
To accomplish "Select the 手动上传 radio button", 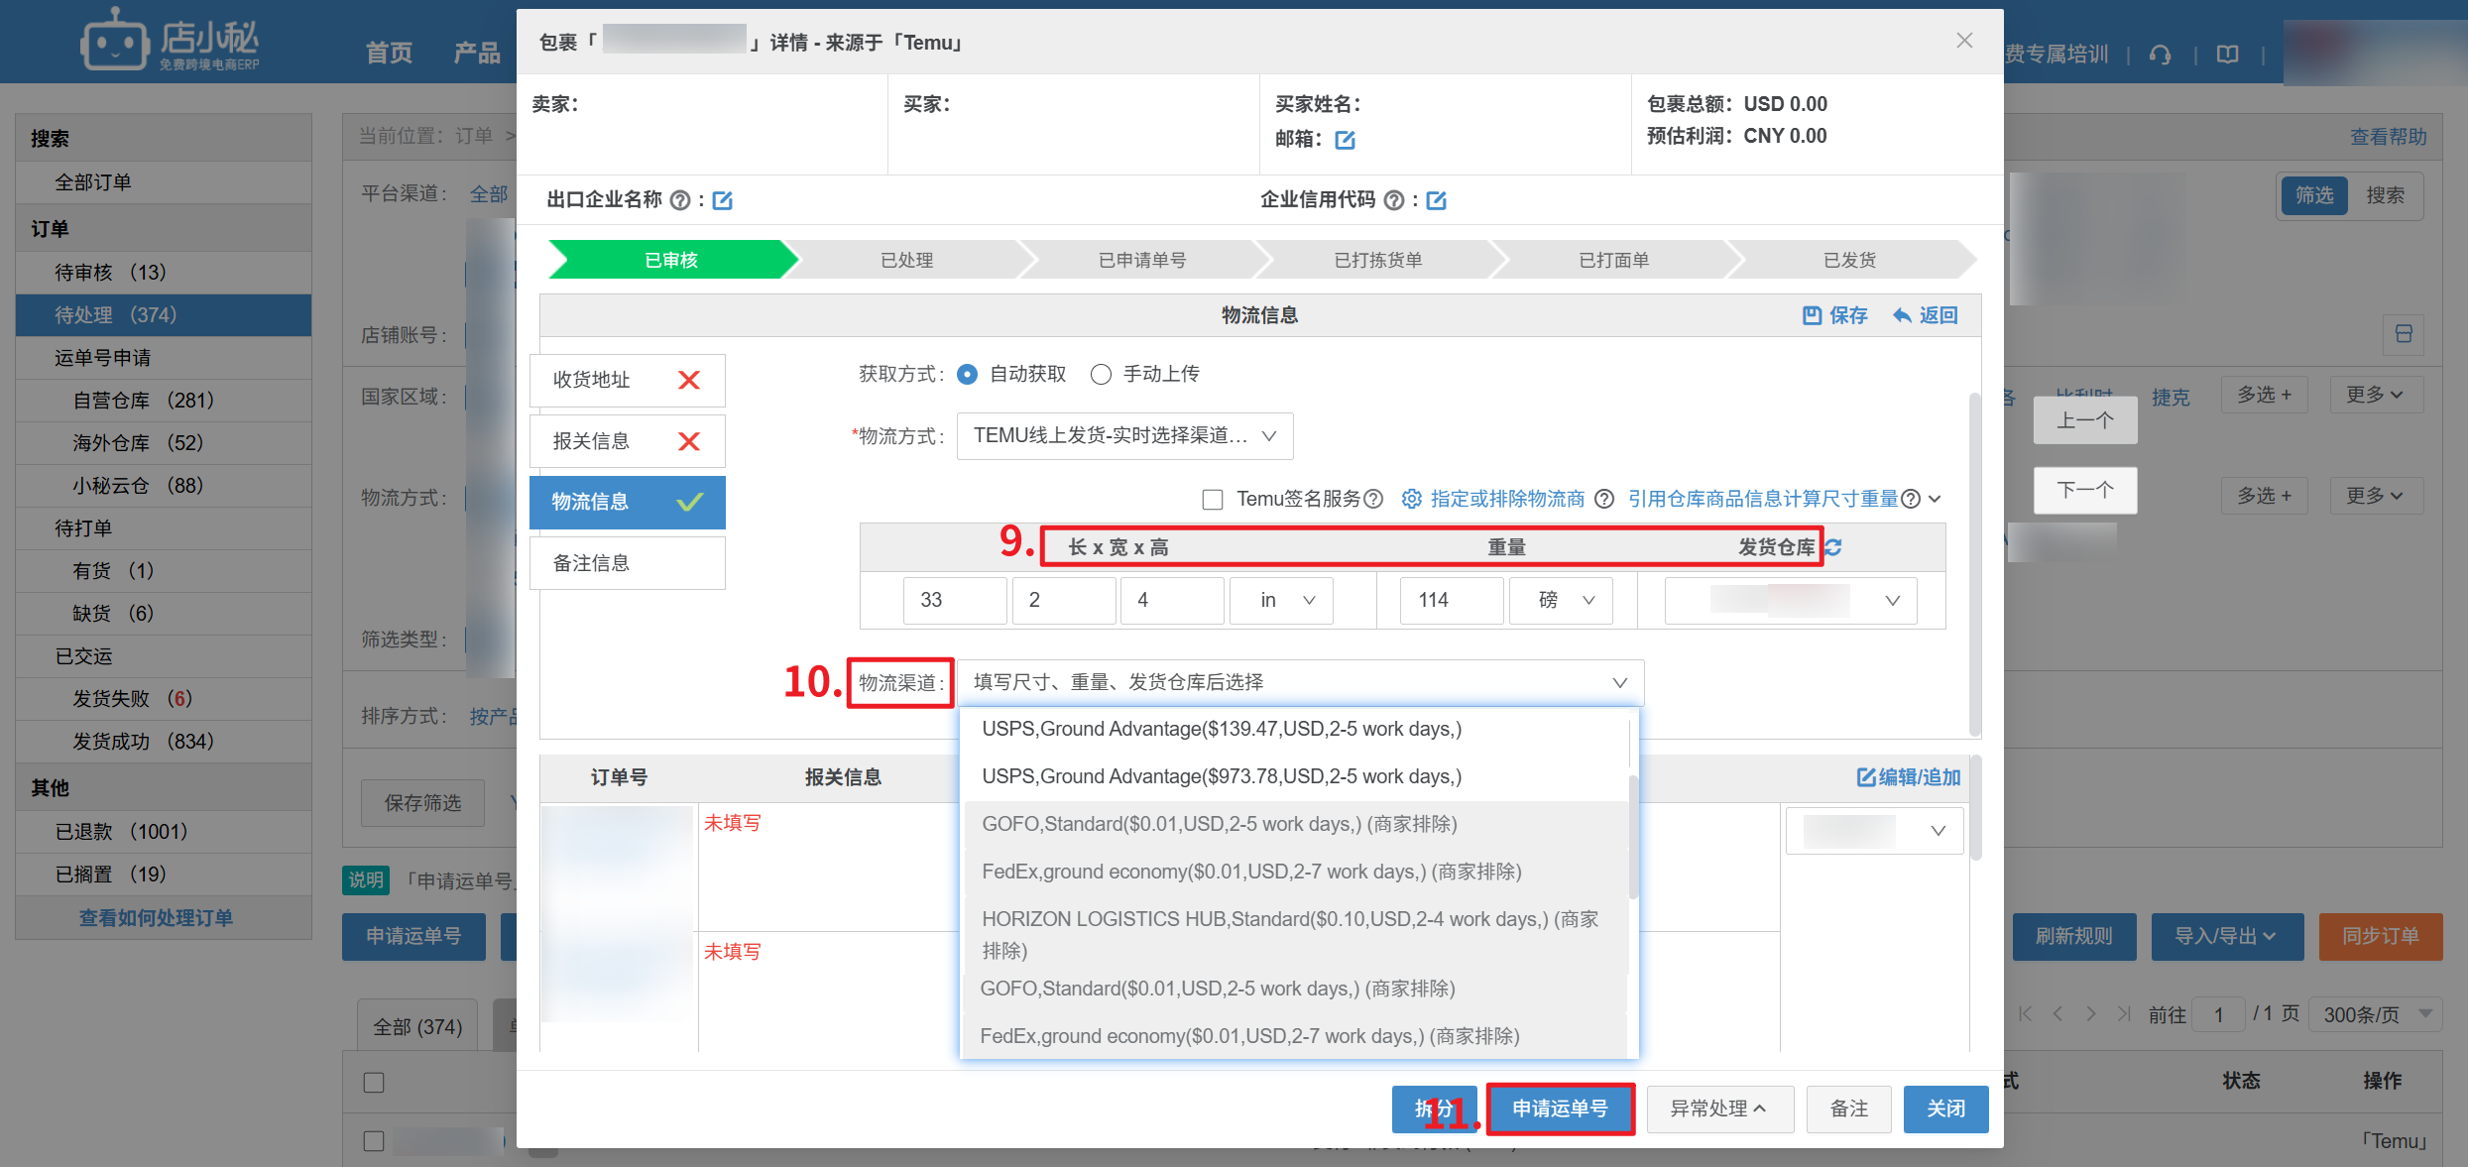I will point(1101,374).
